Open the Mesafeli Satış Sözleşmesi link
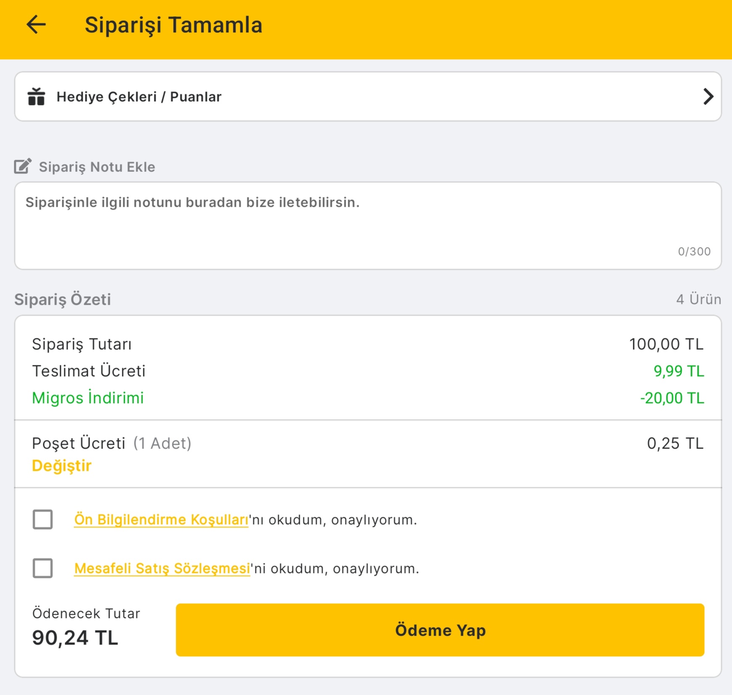Screen dimensions: 732x695 pos(162,568)
